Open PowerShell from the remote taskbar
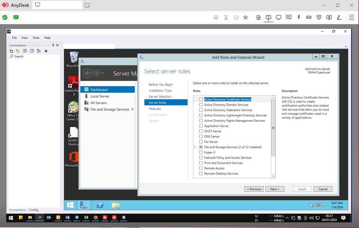This screenshot has width=359, height=228. (x=100, y=205)
